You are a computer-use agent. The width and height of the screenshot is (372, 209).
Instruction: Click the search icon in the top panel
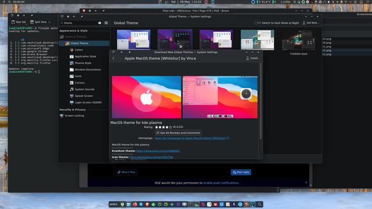pos(9,2)
